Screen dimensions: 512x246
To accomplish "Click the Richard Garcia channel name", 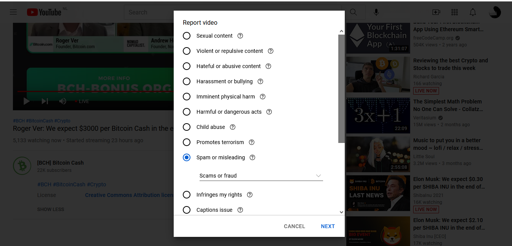I will pos(429,77).
